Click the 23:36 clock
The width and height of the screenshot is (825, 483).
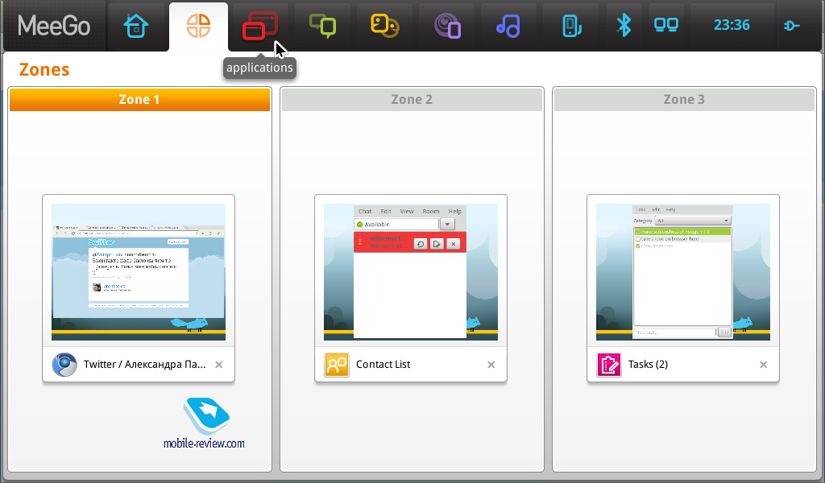tap(731, 25)
